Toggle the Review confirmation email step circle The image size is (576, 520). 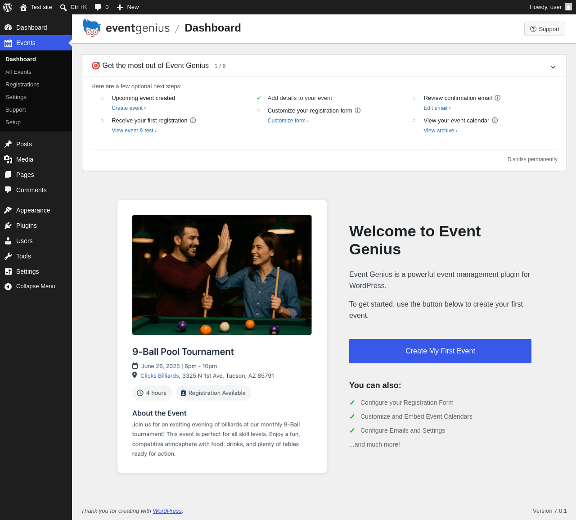[414, 98]
